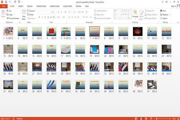Switch to Normal view in status bar
This screenshot has height=120, width=180.
click(x=136, y=118)
